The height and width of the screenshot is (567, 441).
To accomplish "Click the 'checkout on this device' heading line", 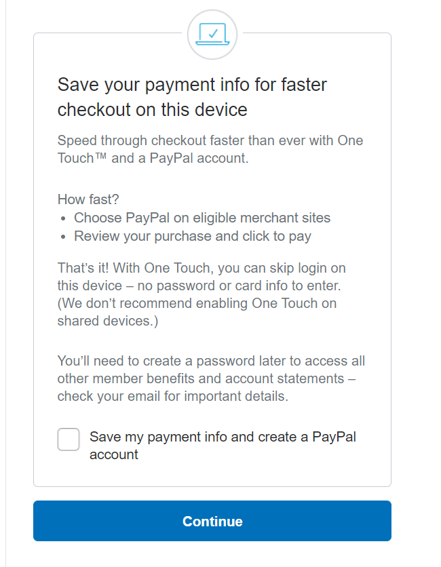I will coord(152,110).
